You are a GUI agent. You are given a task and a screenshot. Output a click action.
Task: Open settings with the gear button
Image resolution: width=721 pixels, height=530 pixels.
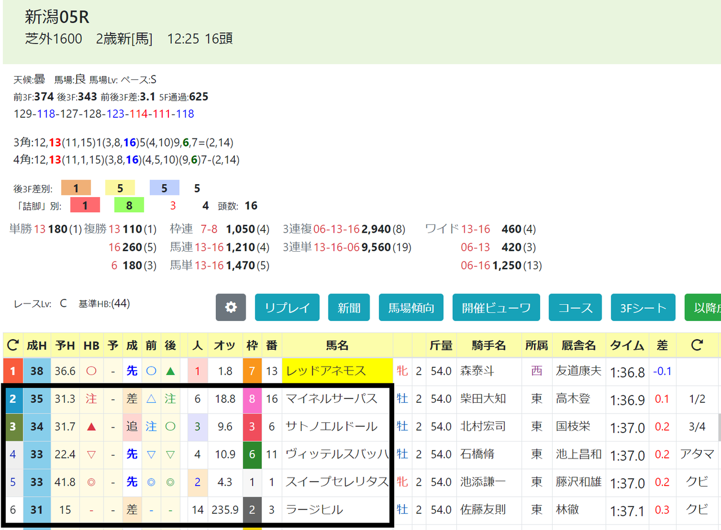coord(231,308)
